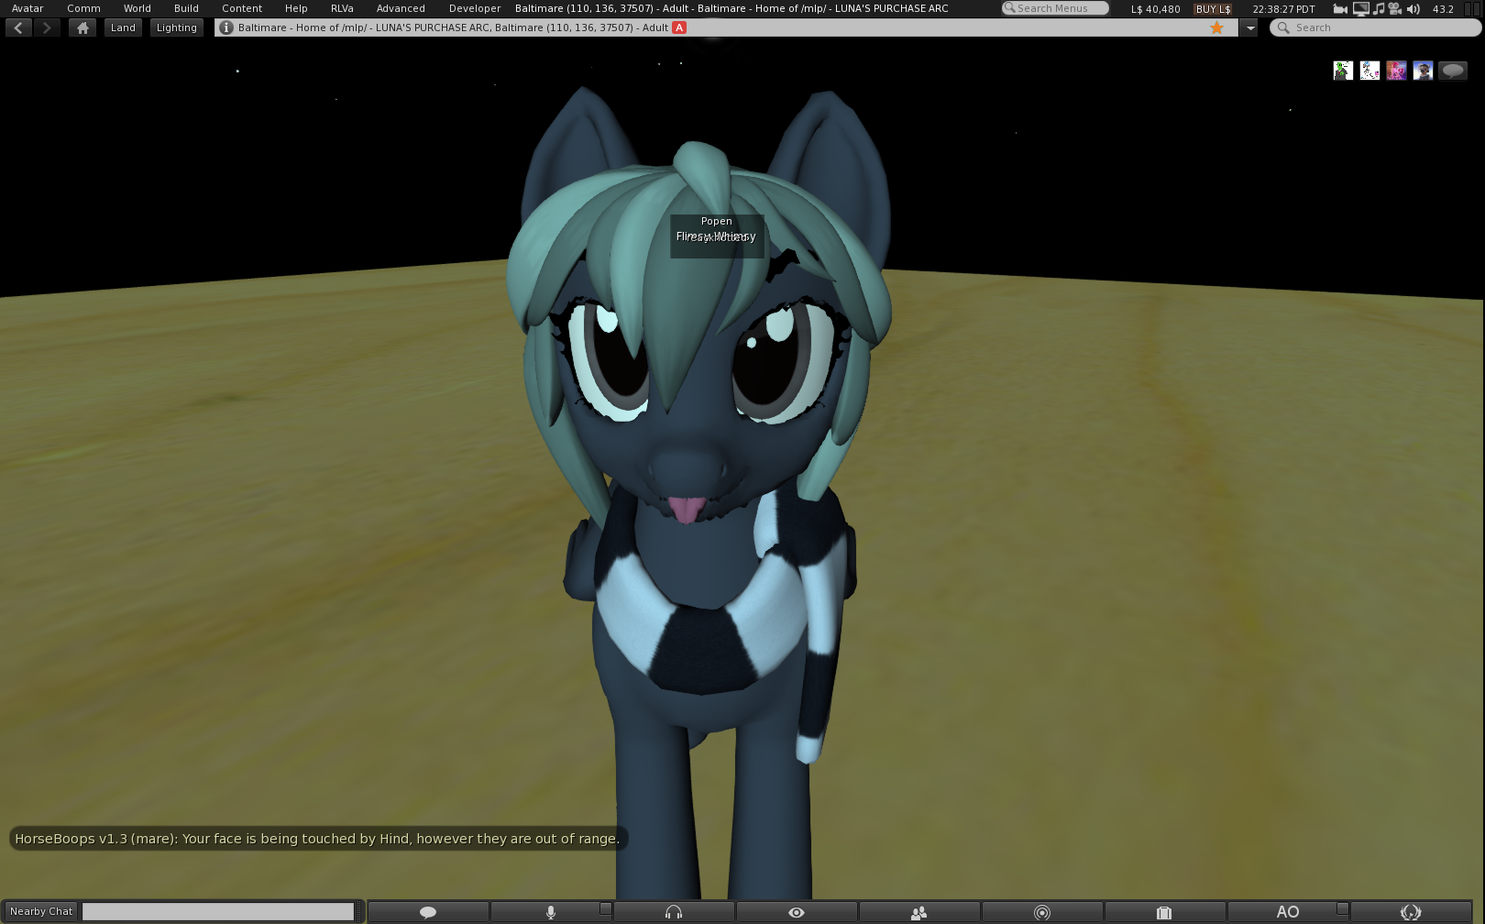The width and height of the screenshot is (1485, 924).
Task: Click the BUY L$ button
Action: click(1213, 9)
